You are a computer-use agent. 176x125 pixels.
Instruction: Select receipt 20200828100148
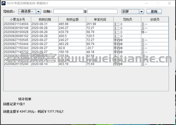coord(17,28)
